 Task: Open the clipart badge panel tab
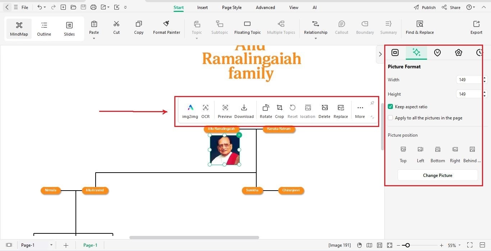coord(458,53)
